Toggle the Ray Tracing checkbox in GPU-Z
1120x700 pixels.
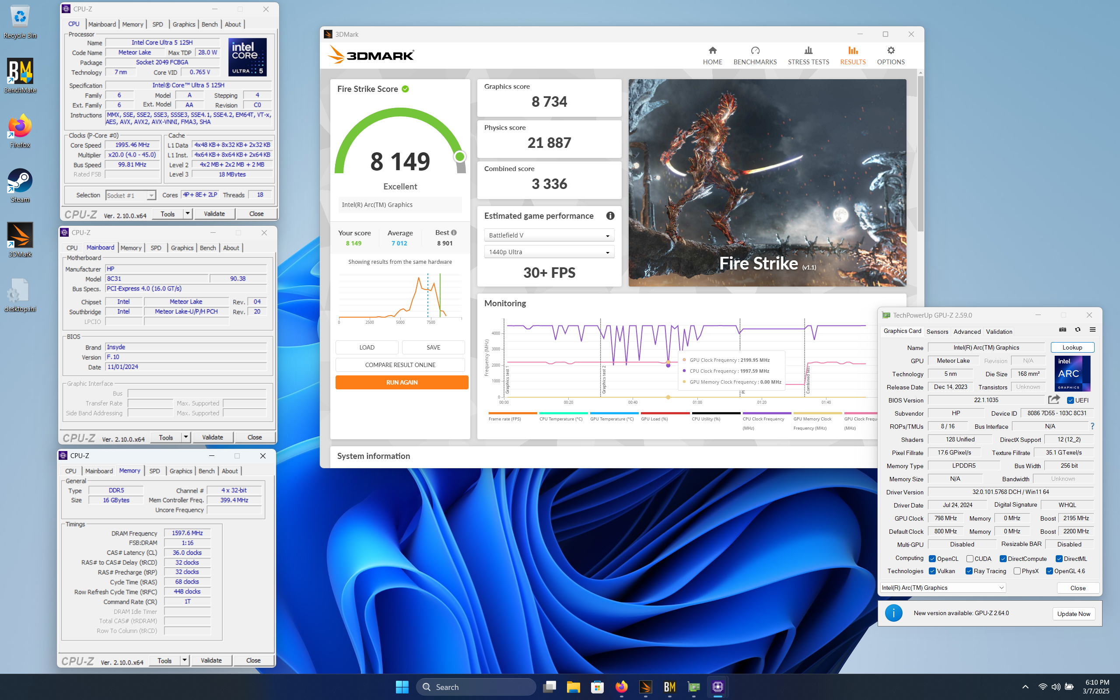coord(969,571)
